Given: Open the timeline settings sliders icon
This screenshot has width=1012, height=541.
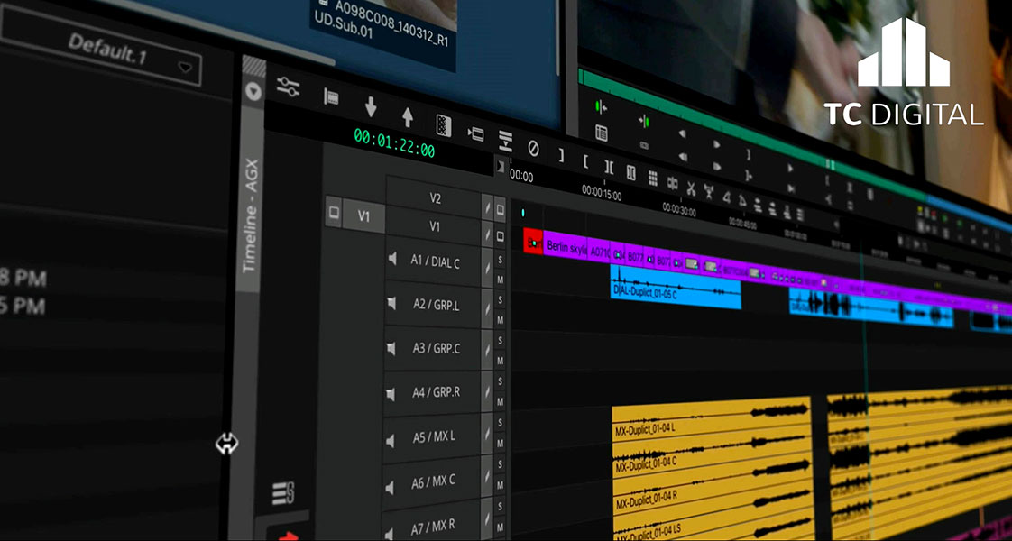Looking at the screenshot, I should (x=288, y=86).
